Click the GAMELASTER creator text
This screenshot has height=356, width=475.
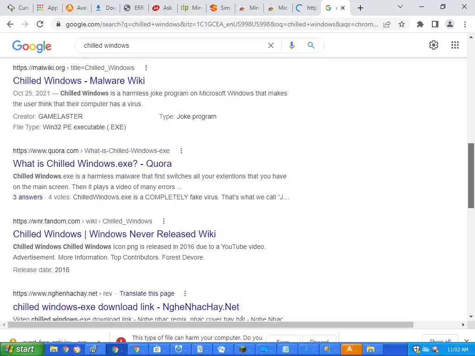tap(60, 116)
